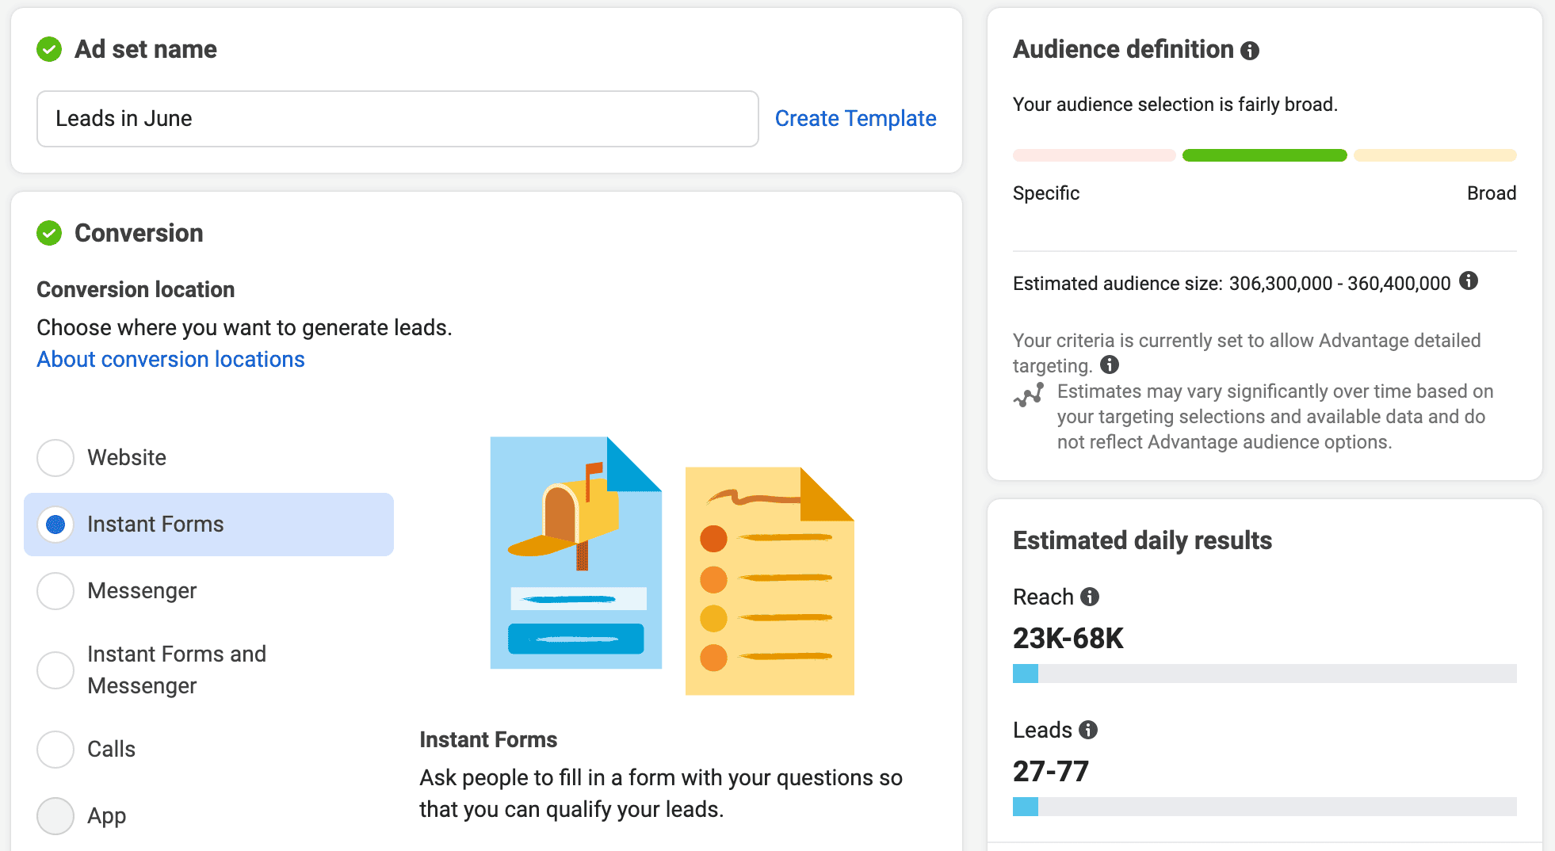Click the Instant Forms illustration image

[x=671, y=566]
